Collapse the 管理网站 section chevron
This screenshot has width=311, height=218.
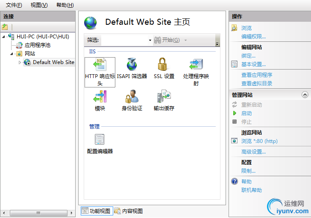pos(305,95)
